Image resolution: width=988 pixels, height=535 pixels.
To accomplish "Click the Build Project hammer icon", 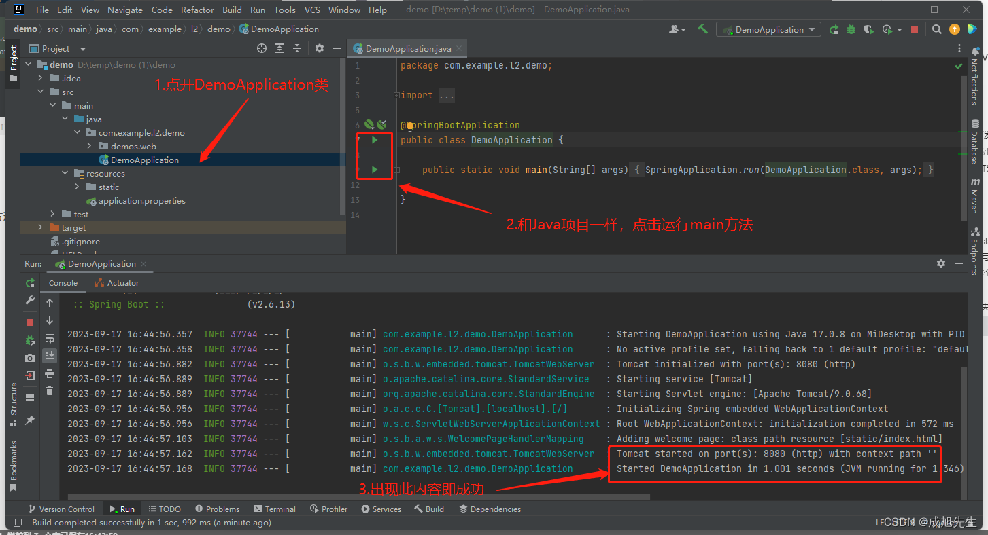I will [703, 29].
